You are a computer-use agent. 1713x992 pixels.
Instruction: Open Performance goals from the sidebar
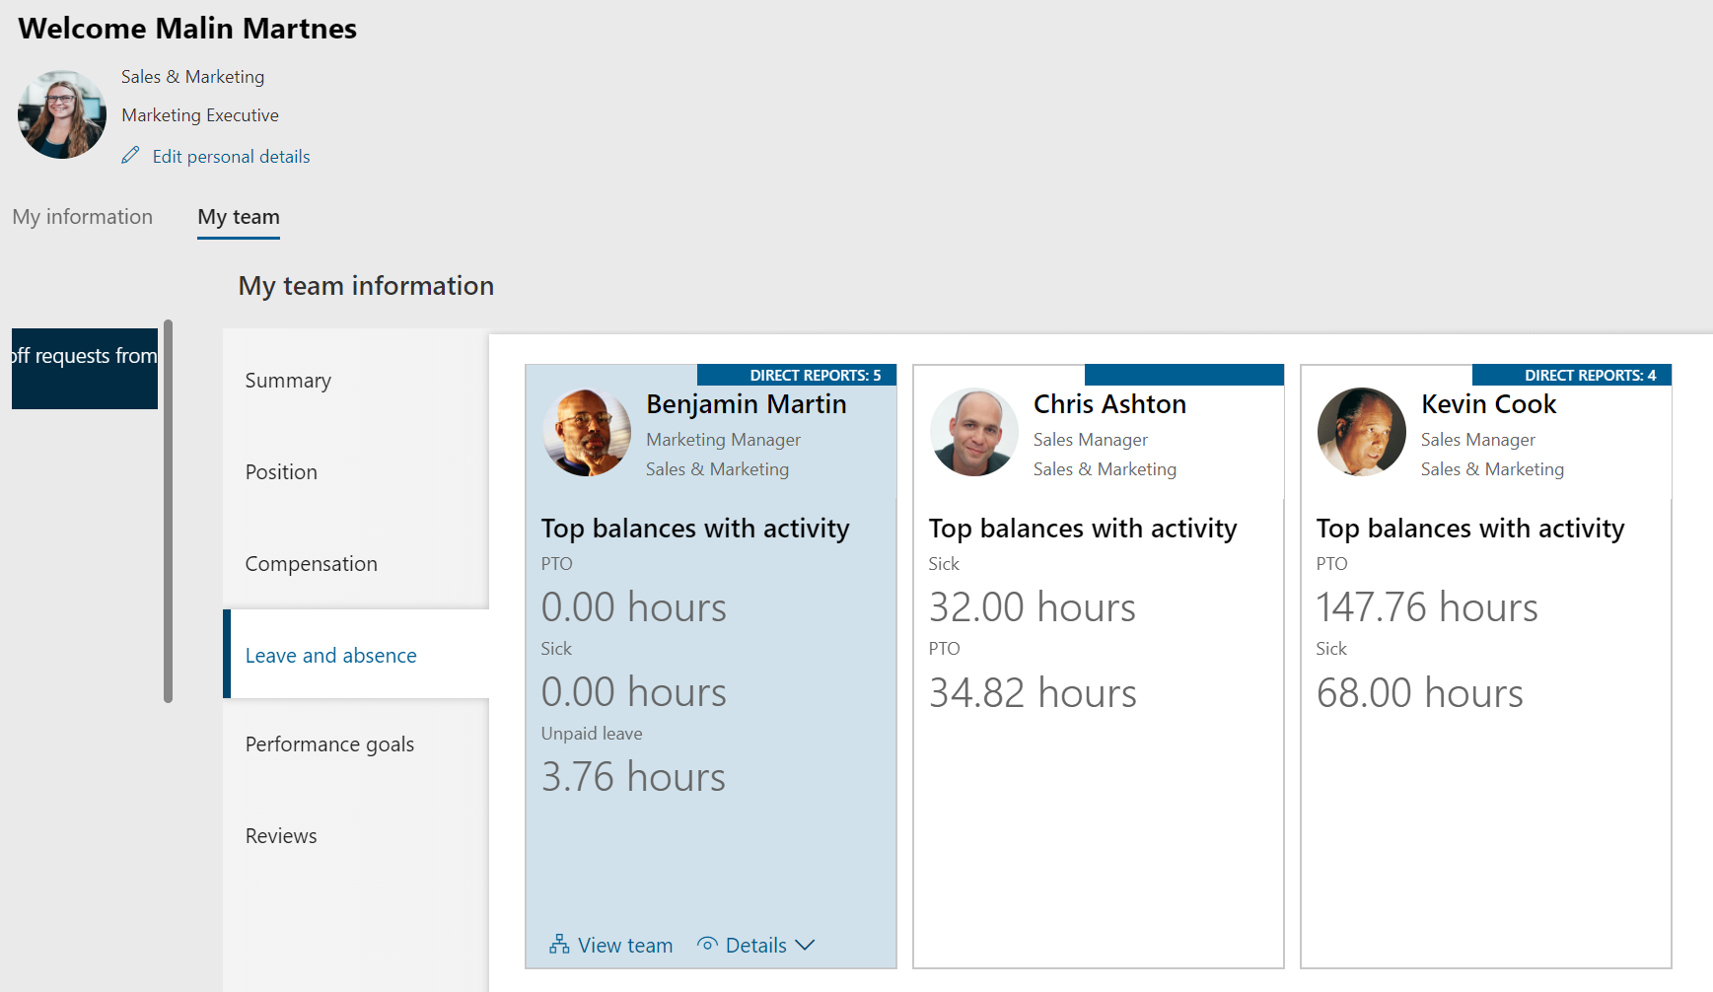pyautogui.click(x=329, y=744)
